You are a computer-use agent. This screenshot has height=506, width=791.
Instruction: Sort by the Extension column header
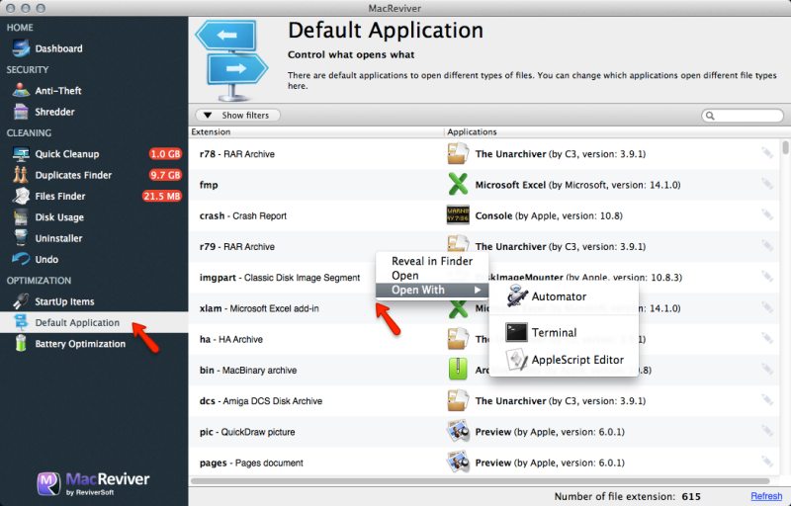[316, 131]
